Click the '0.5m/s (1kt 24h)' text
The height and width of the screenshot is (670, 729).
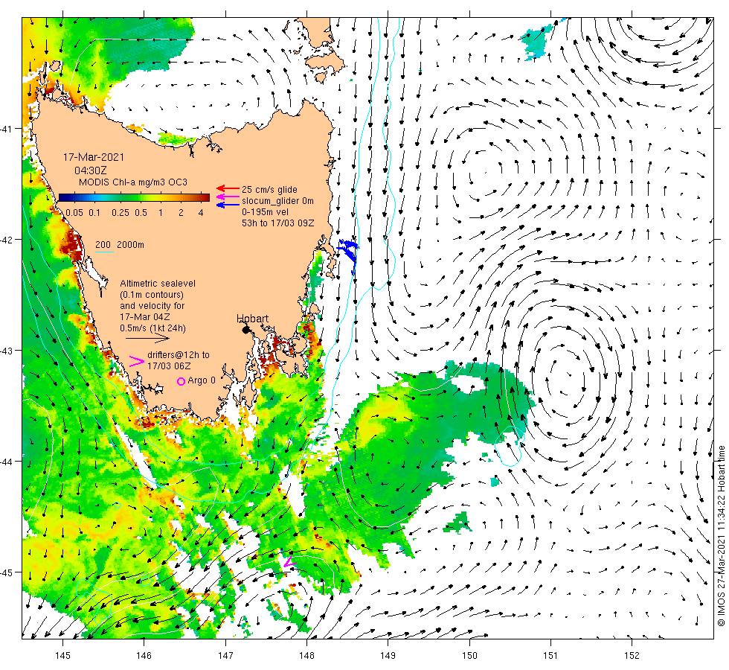click(x=152, y=328)
